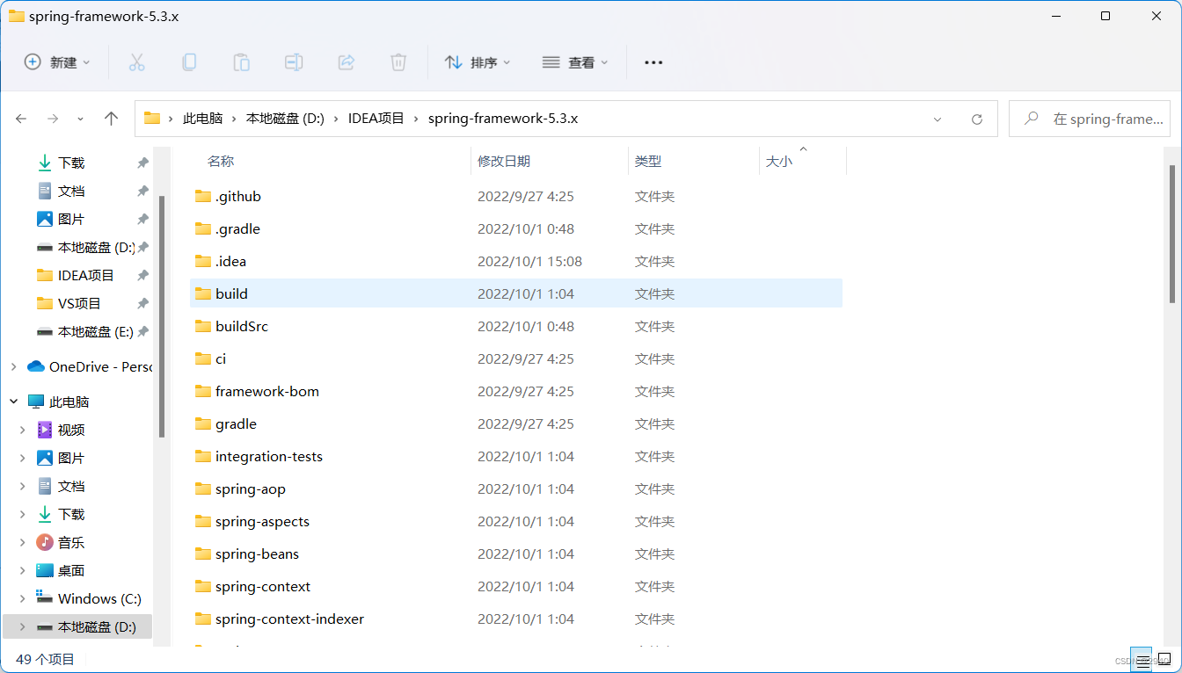Expand the Windows (C:) tree node

point(22,598)
